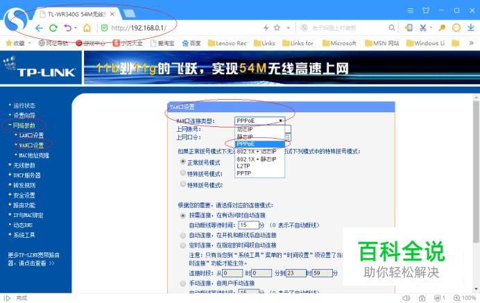Click the orange key password icon
Screen dimensions: 480x303
tap(441, 28)
